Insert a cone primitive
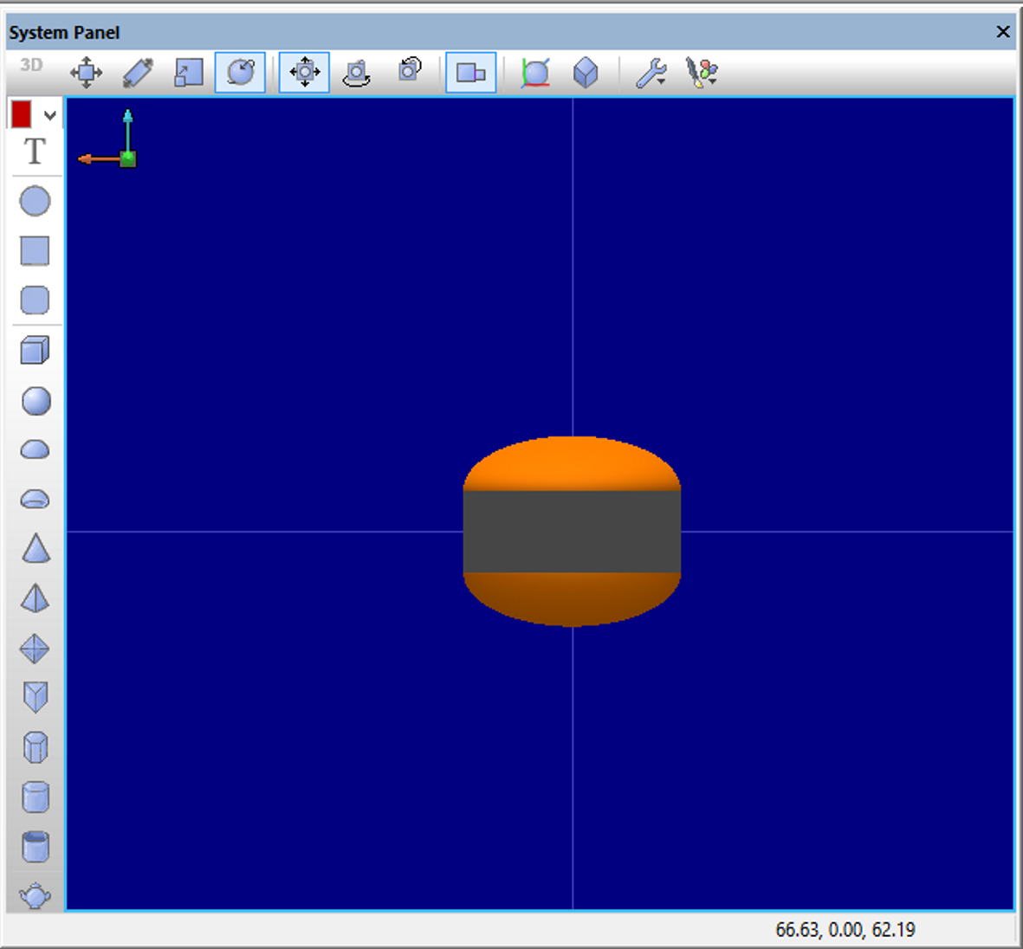The image size is (1023, 949). click(36, 548)
